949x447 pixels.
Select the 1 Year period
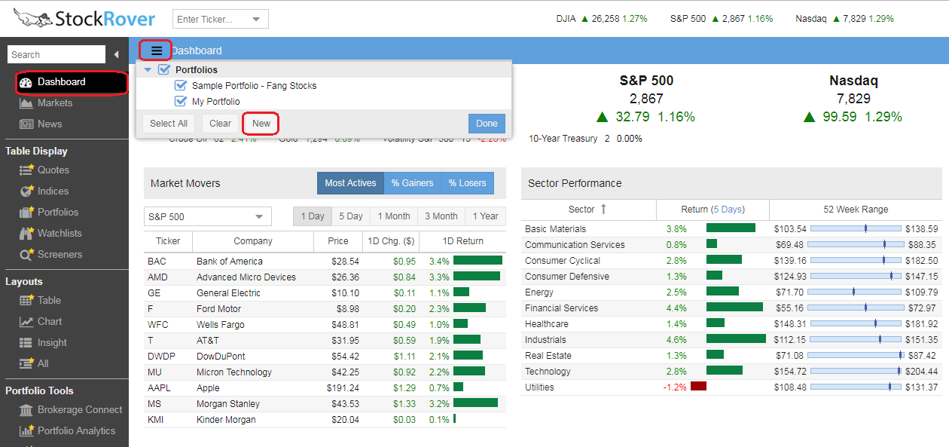pyautogui.click(x=486, y=216)
